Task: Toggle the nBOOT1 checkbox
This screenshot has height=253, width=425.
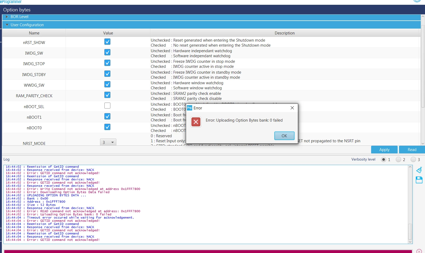Action: (x=107, y=116)
